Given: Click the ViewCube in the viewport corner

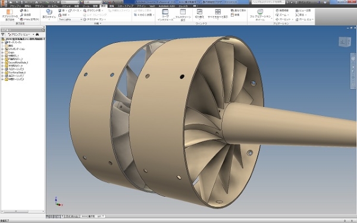Looking at the screenshot, I should (345, 42).
